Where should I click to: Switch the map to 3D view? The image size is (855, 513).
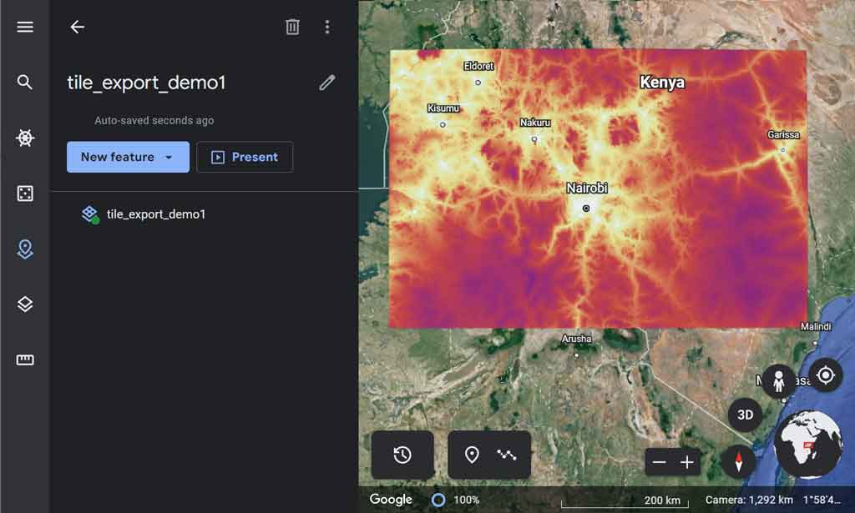[x=745, y=415]
